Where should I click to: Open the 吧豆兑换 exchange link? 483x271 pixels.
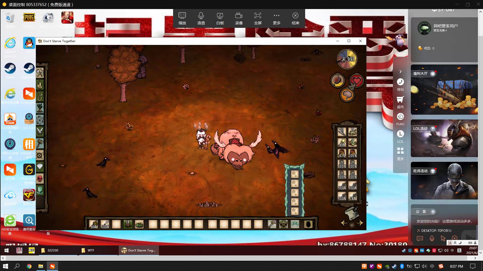tap(440, 30)
